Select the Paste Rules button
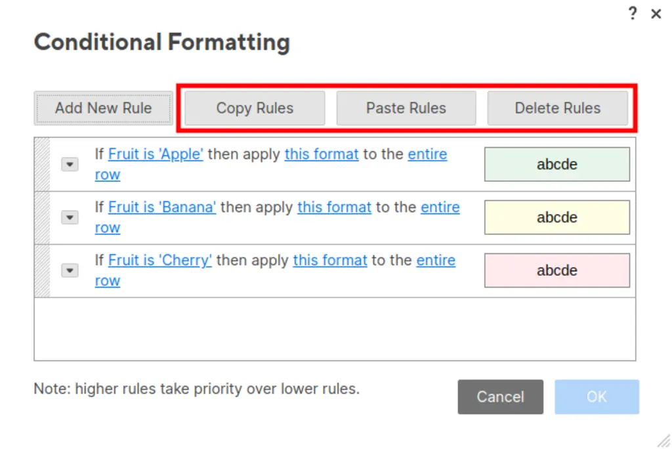This screenshot has width=672, height=449. tap(406, 108)
